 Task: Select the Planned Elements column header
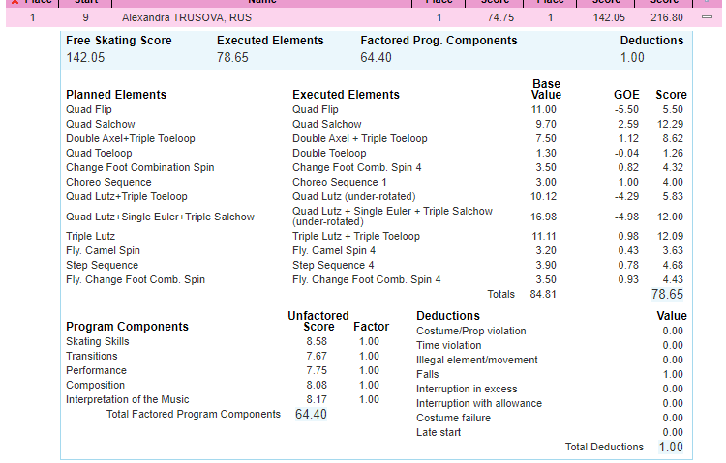(x=116, y=95)
